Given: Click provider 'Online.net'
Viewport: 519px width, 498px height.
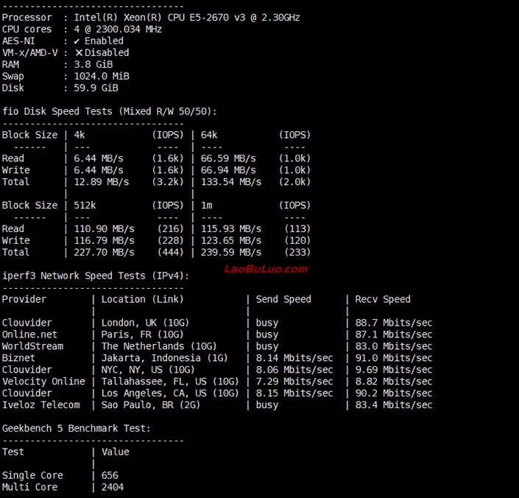Looking at the screenshot, I should click(x=29, y=334).
